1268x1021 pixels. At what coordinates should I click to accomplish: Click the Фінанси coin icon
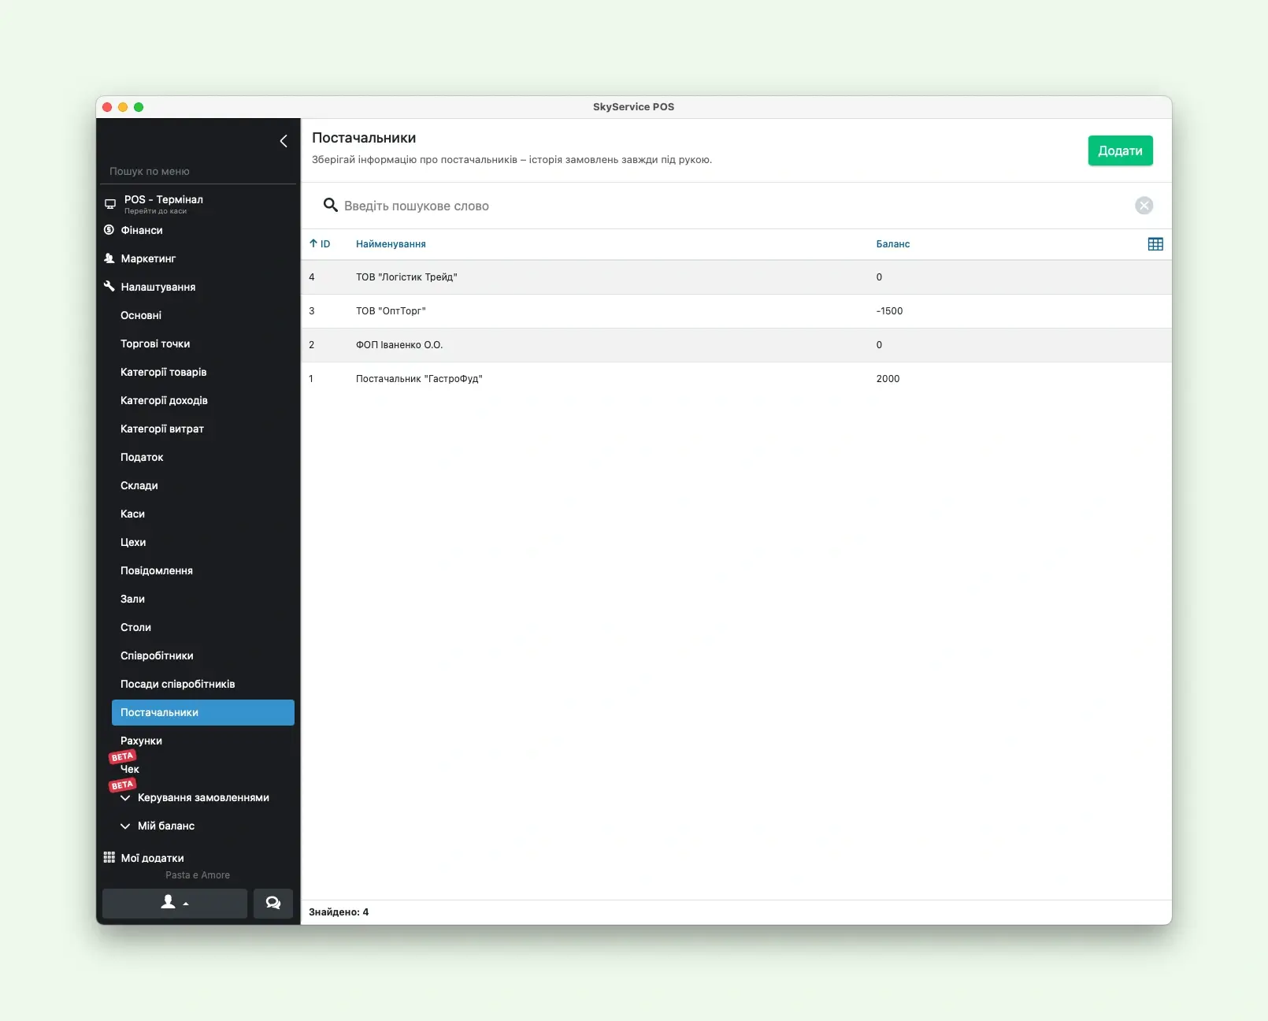coord(109,230)
